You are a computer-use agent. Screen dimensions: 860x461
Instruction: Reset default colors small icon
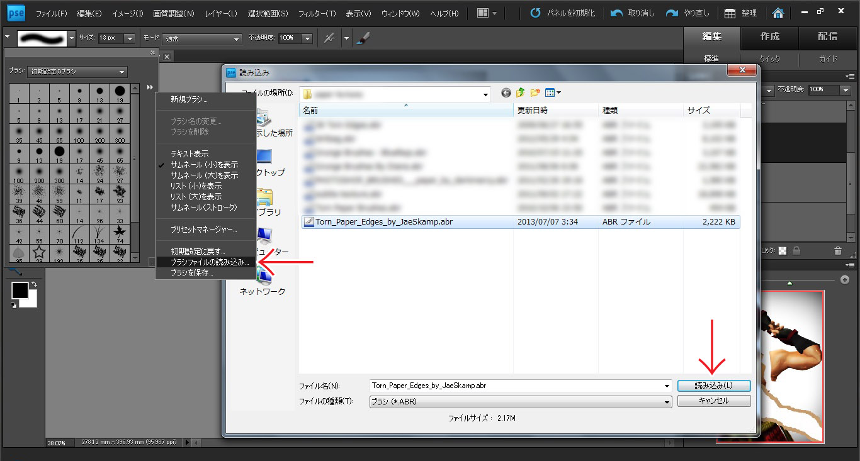(x=13, y=305)
